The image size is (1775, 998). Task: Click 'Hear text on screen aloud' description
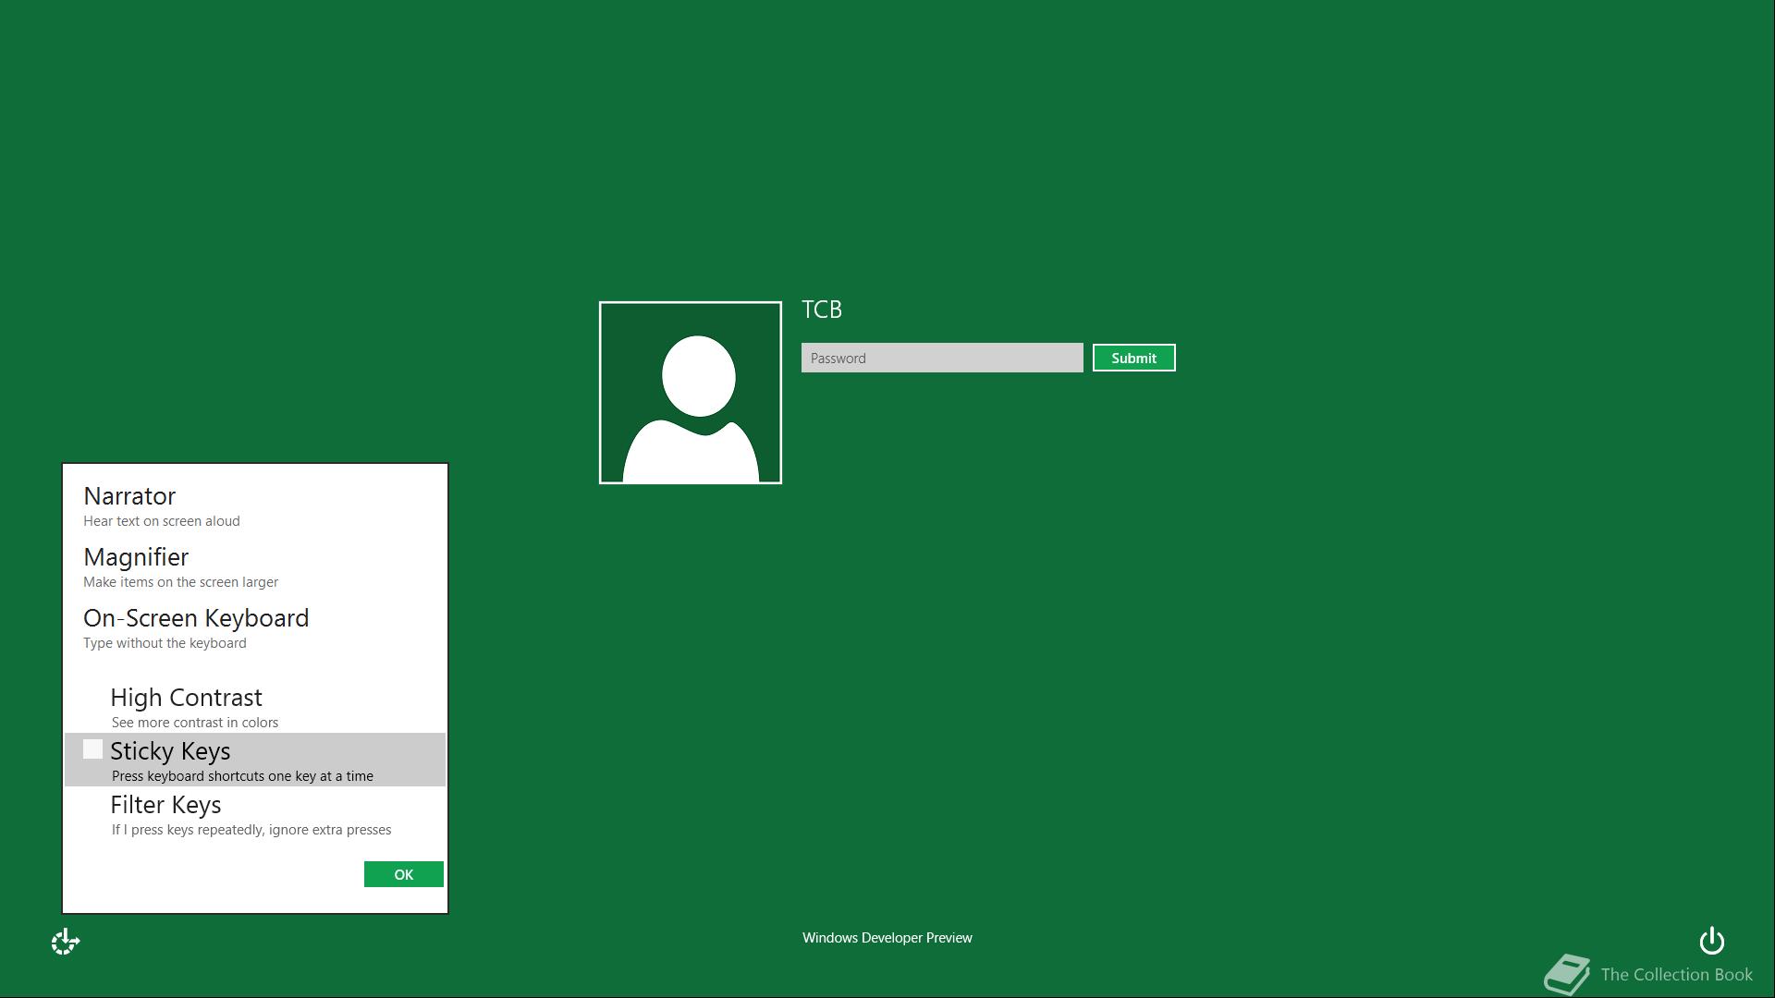click(162, 521)
